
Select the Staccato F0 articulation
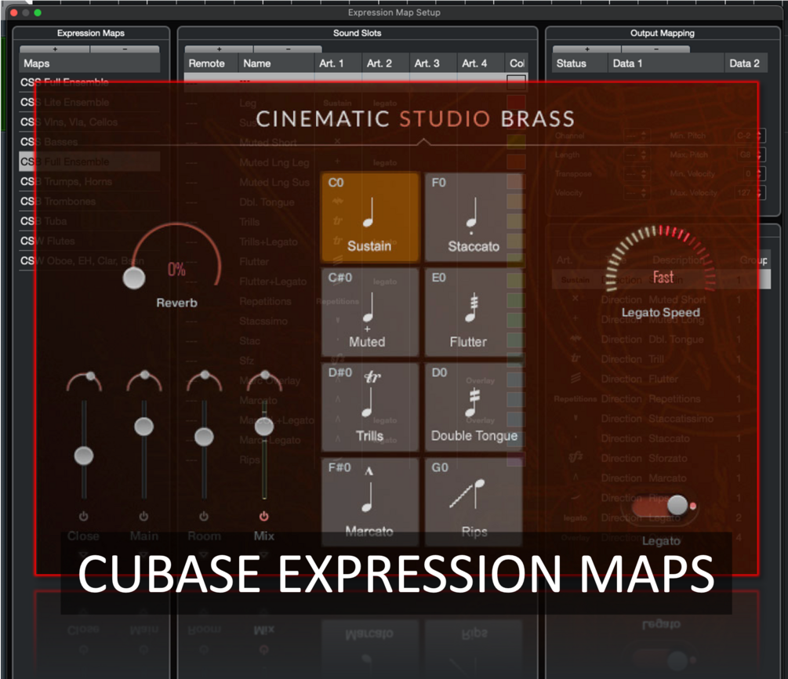474,217
